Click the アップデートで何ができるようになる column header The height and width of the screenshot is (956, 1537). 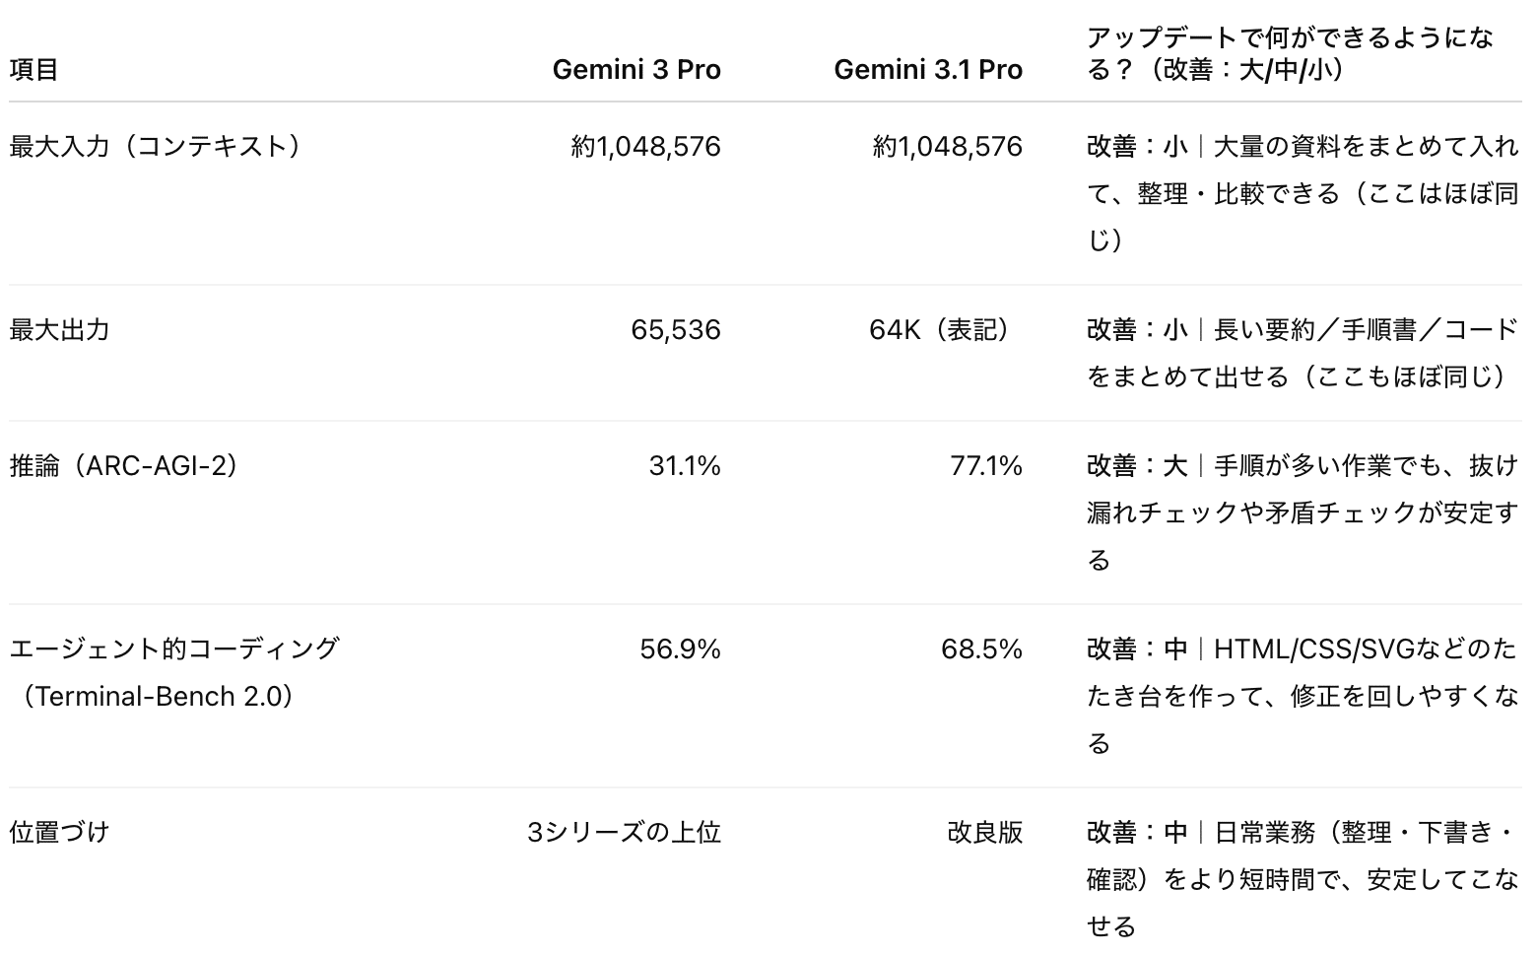[1290, 53]
